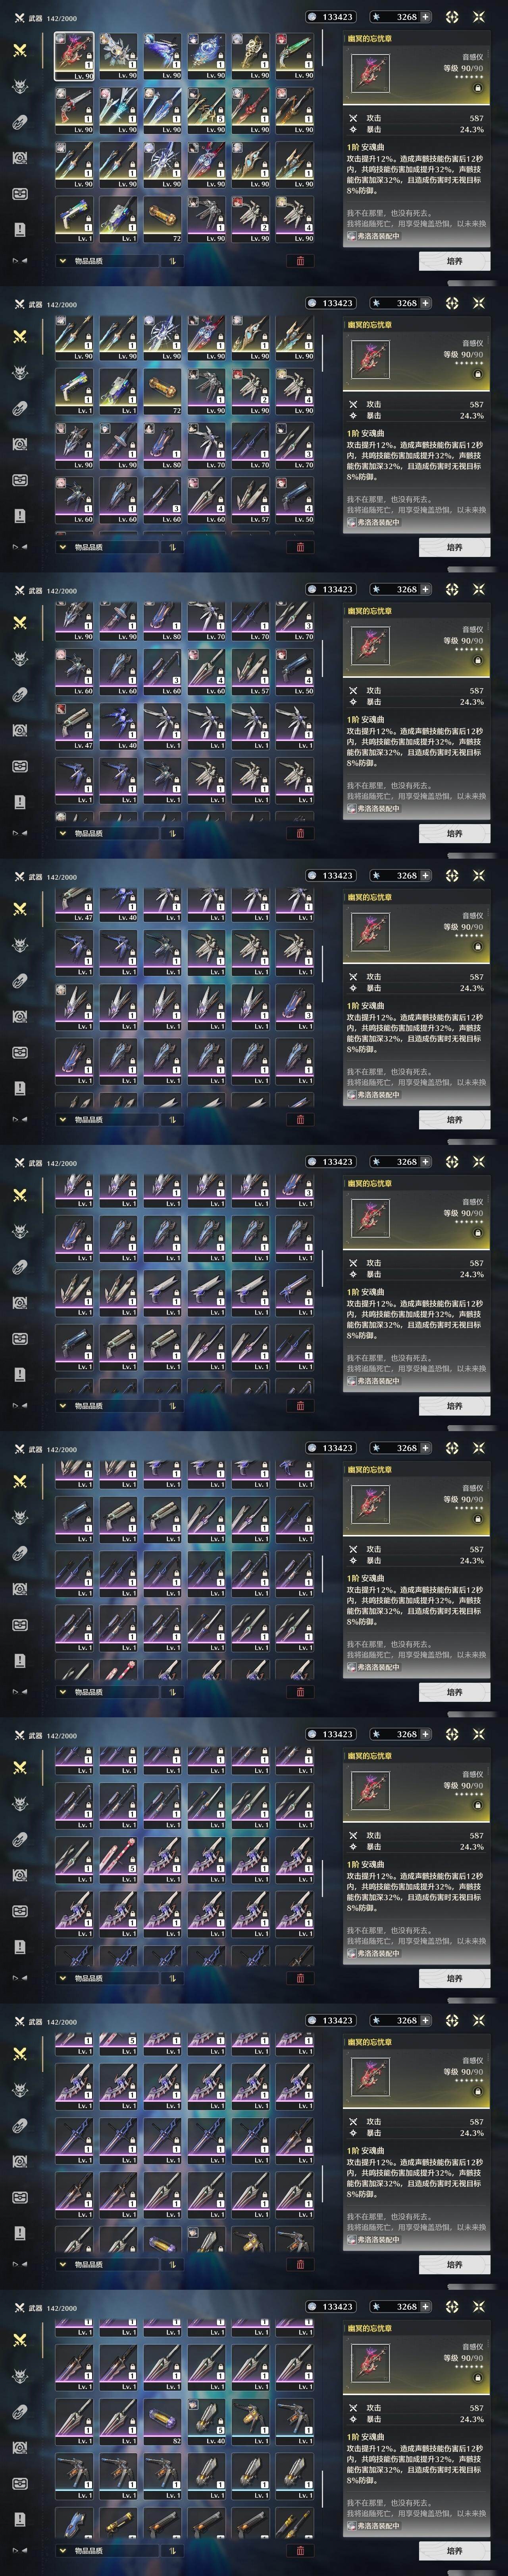Open the pill-shaped development items icon in the bottommost sidebar
508x2576 pixels.
[20, 2412]
